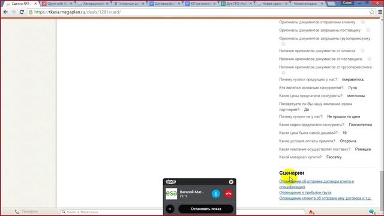
Task: Expand the Skype widget options chevron
Action: (x=170, y=209)
